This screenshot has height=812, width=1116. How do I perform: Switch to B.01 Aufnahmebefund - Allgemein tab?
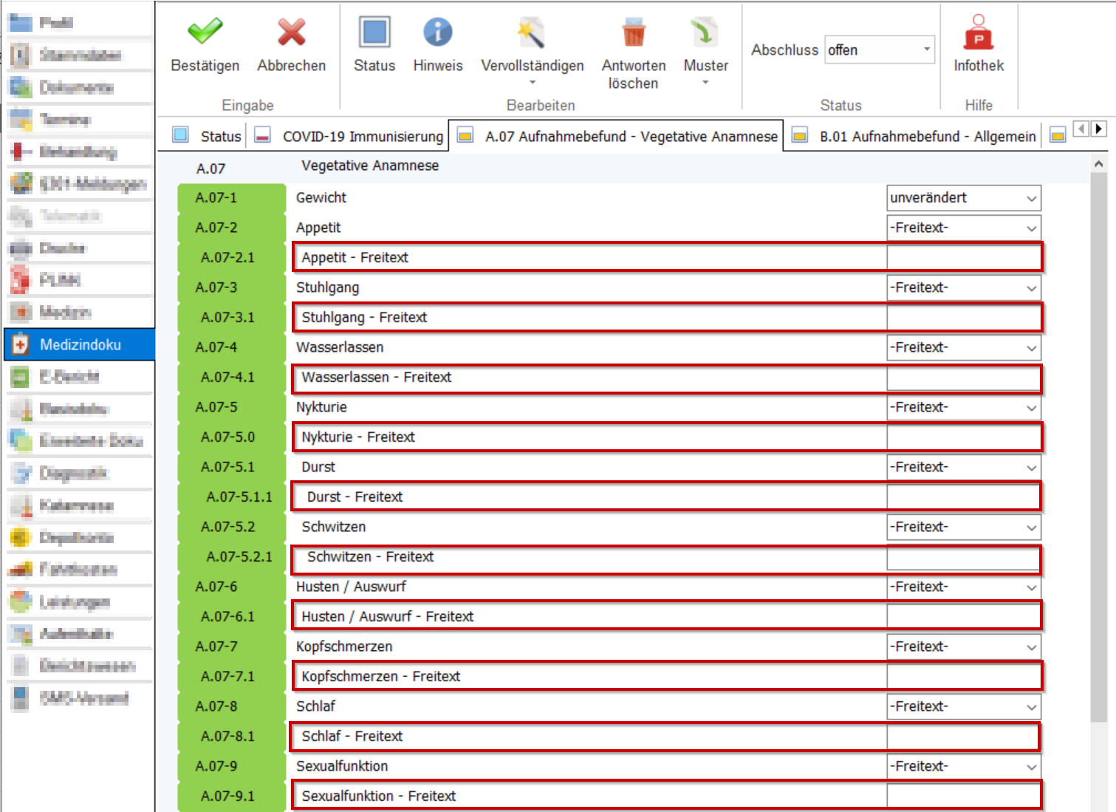(927, 137)
